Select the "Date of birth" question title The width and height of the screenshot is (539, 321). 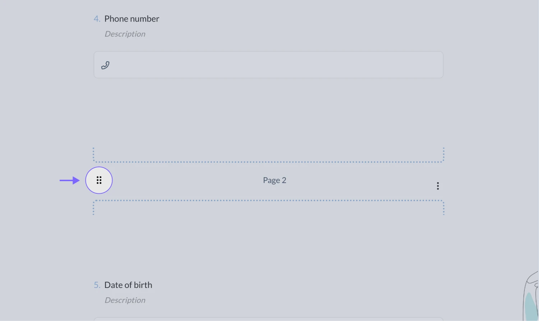[x=128, y=285]
